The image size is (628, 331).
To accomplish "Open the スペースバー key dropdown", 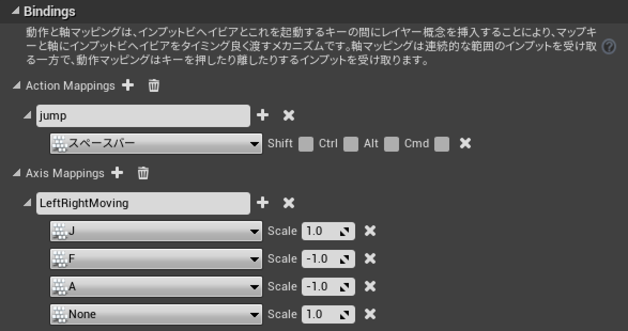I will pos(156,144).
